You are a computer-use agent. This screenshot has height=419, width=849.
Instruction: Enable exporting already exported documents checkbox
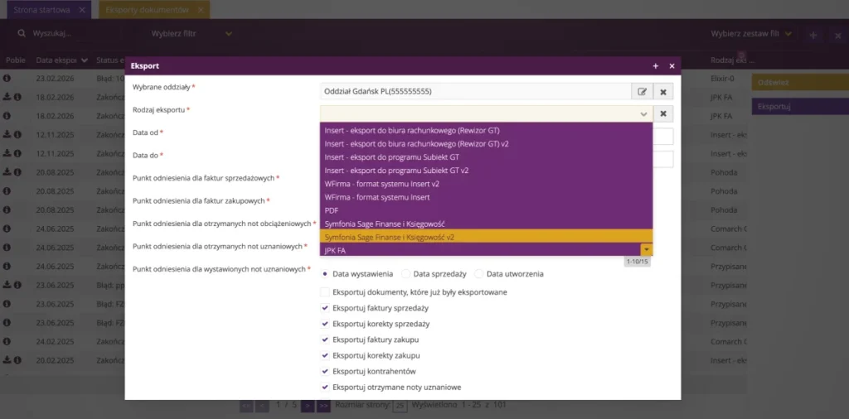click(325, 292)
